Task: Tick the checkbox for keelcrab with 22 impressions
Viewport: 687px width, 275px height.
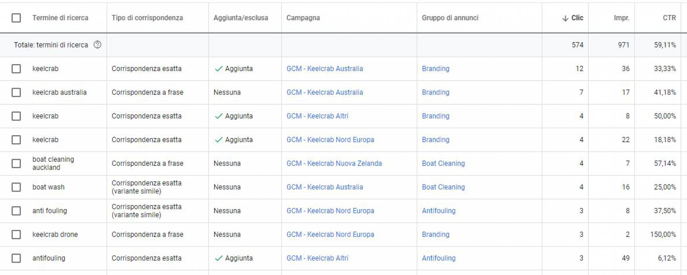Action: click(16, 140)
